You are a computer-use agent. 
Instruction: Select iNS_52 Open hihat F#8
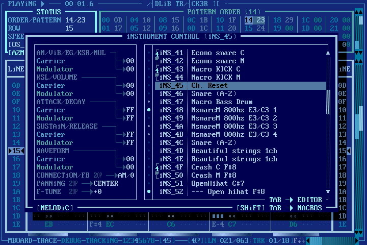[x=241, y=192]
